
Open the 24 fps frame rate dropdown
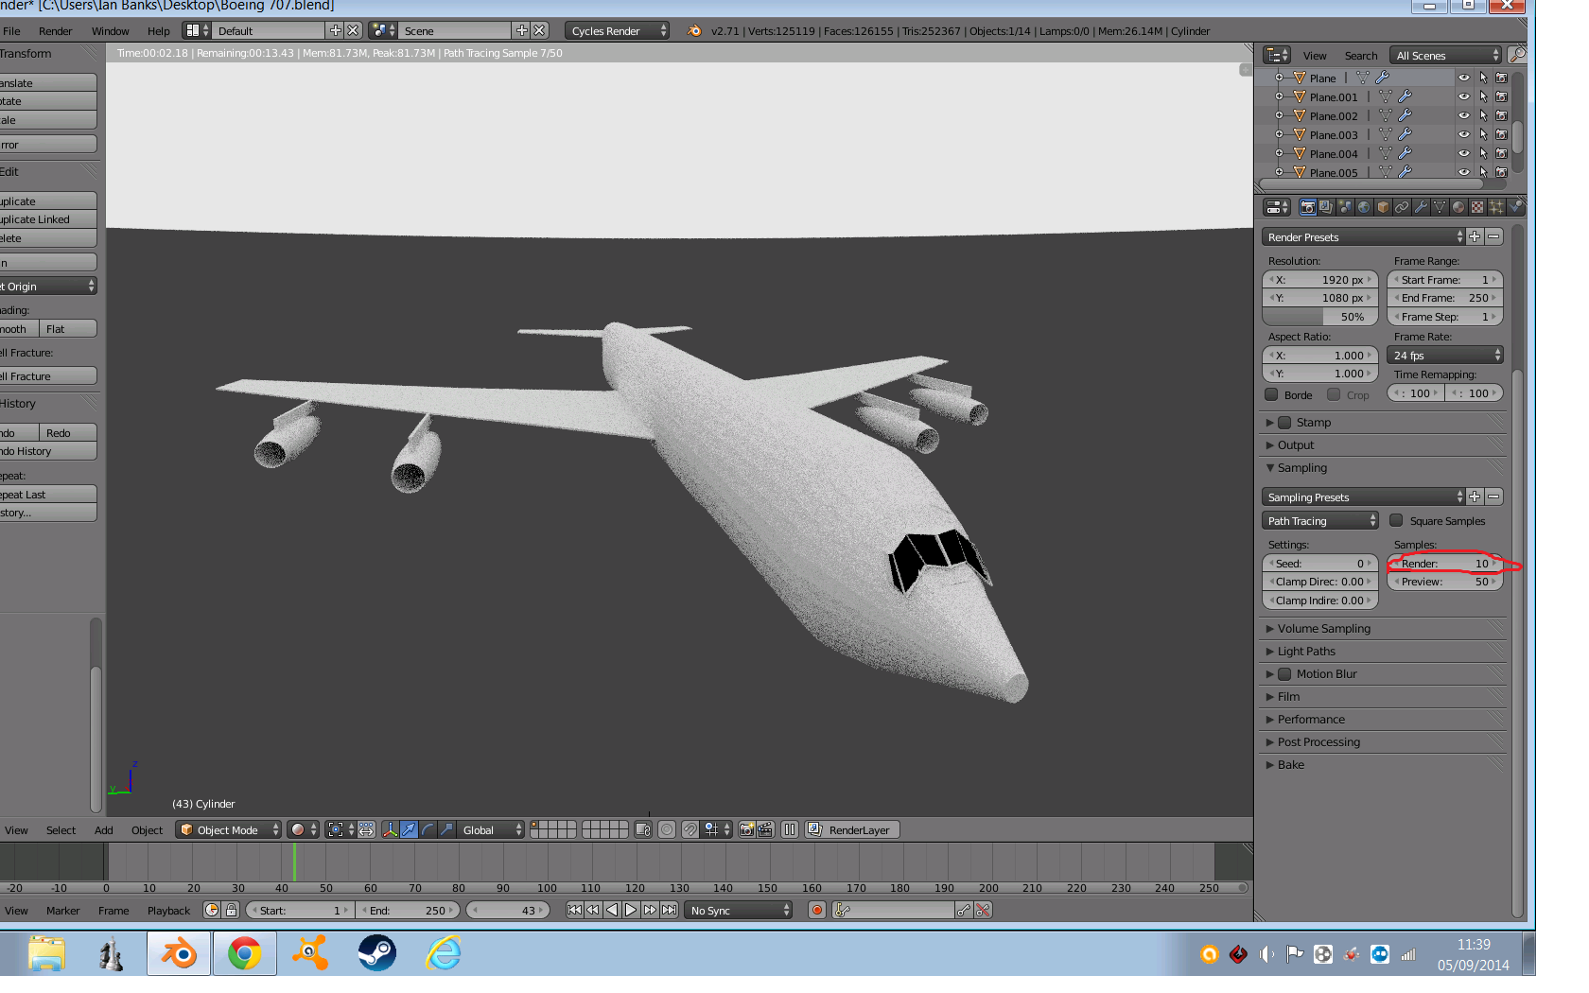click(x=1445, y=355)
